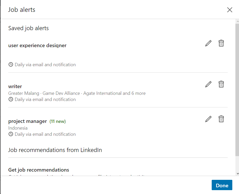Open the user experience designer alert title
Screen dimensions: 239x194
click(x=37, y=46)
